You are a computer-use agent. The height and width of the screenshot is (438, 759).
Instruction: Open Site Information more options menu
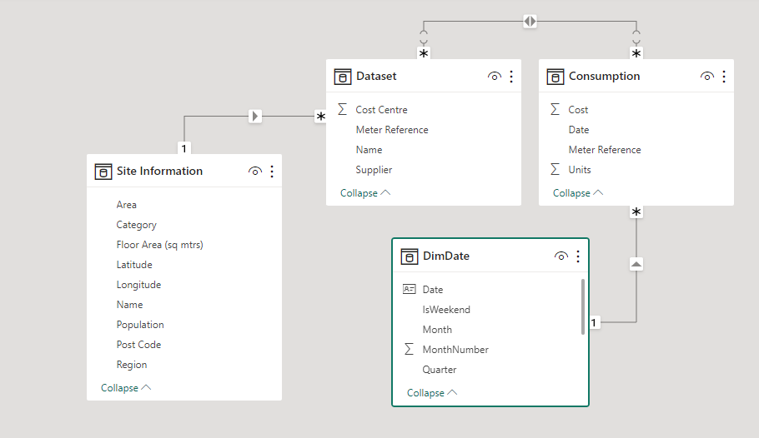click(x=272, y=172)
